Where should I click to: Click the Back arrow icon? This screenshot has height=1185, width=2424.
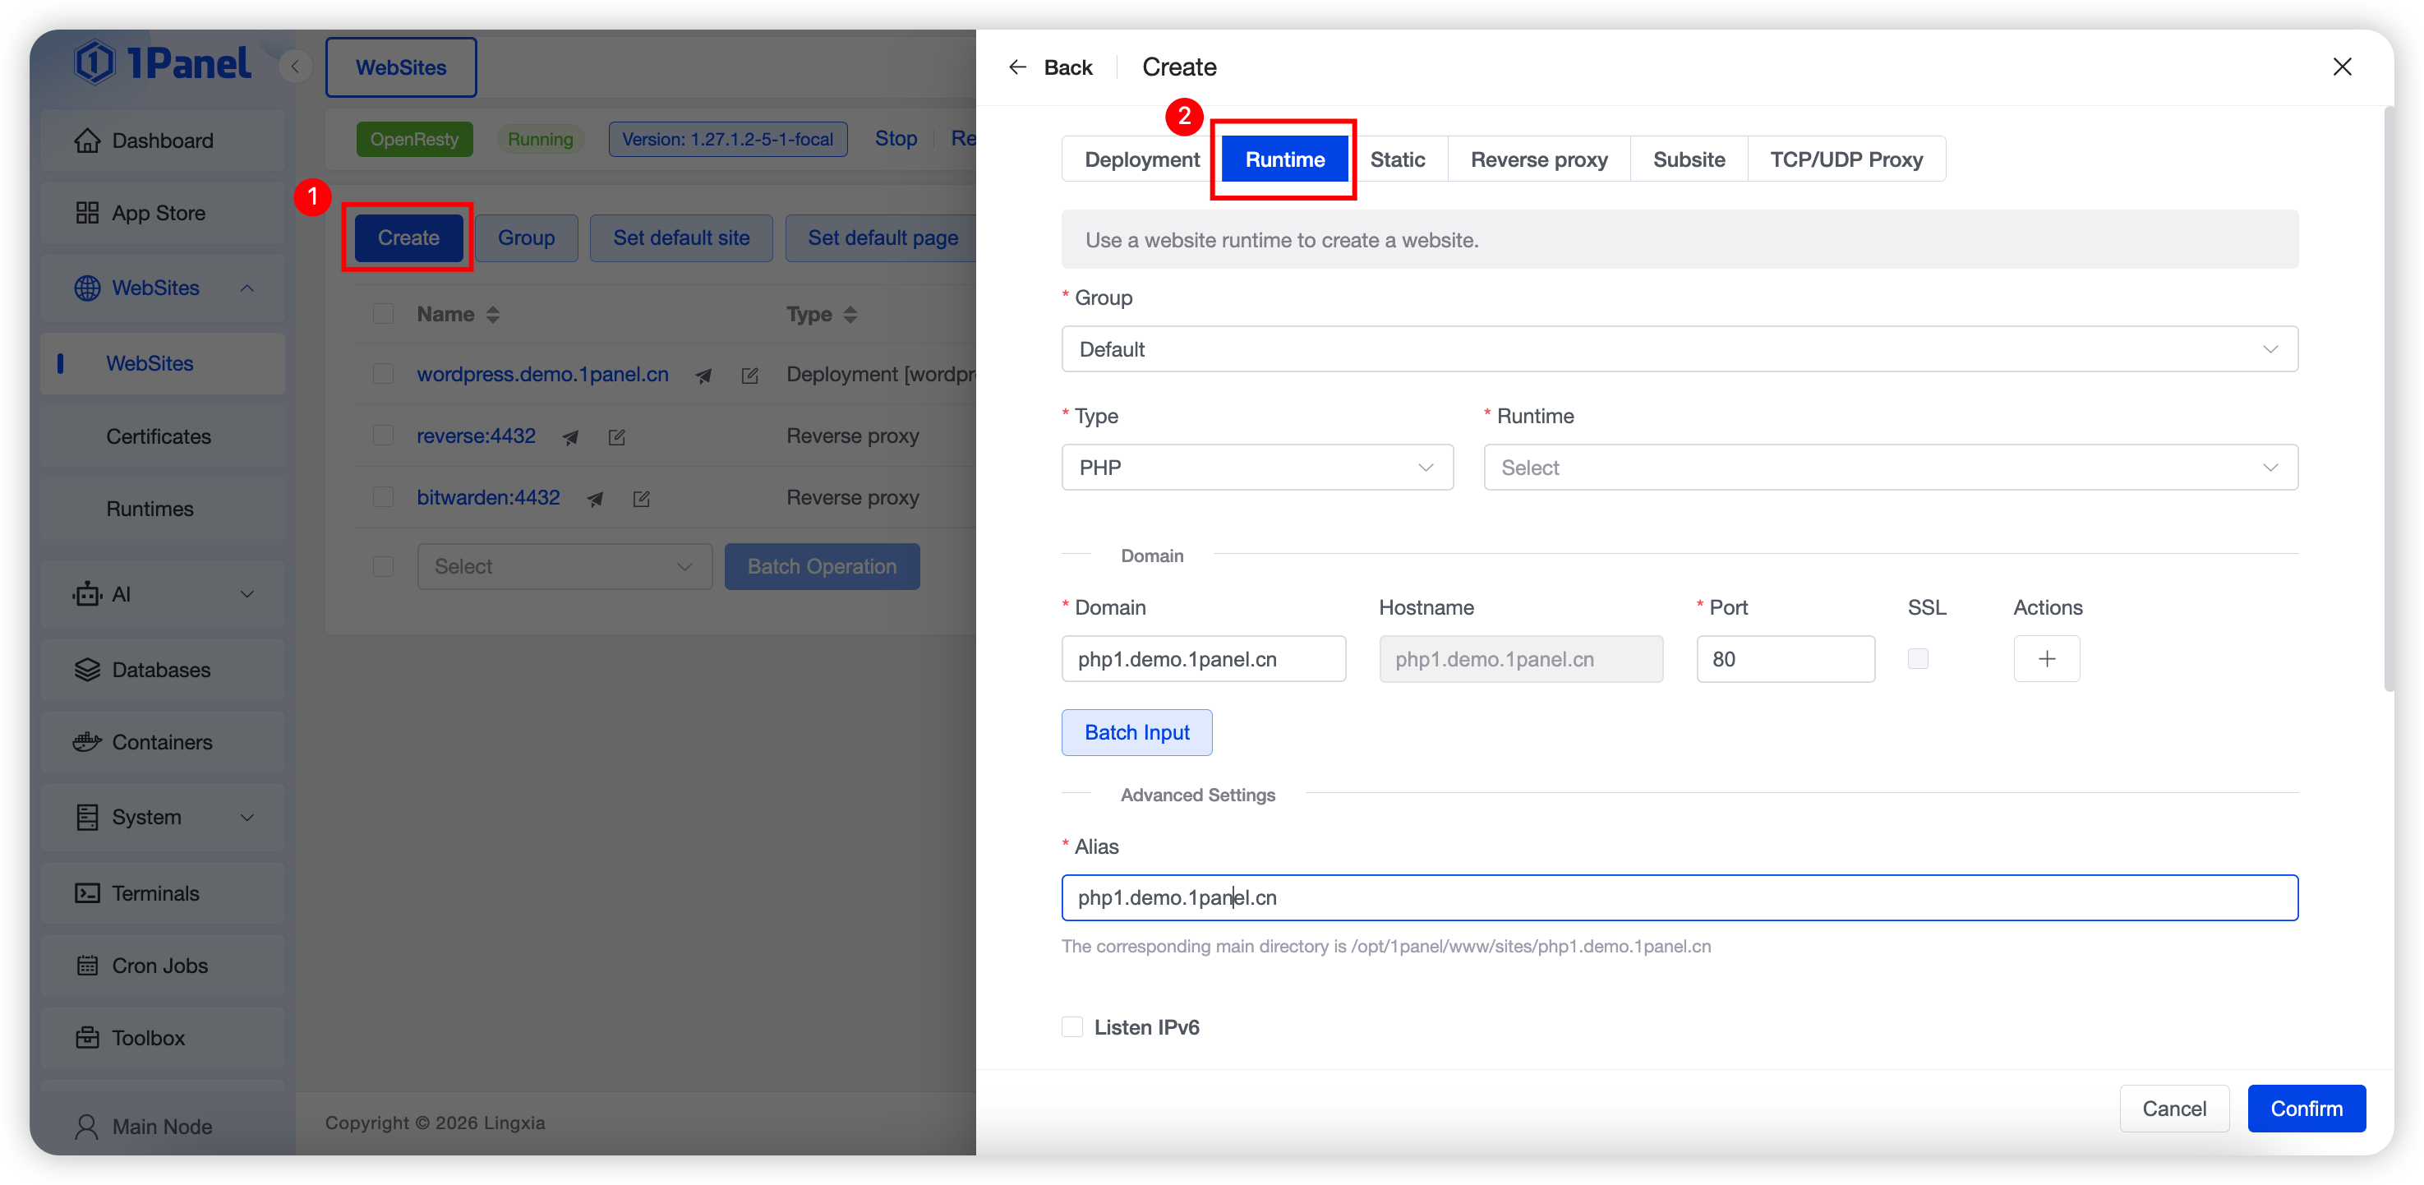[1017, 67]
